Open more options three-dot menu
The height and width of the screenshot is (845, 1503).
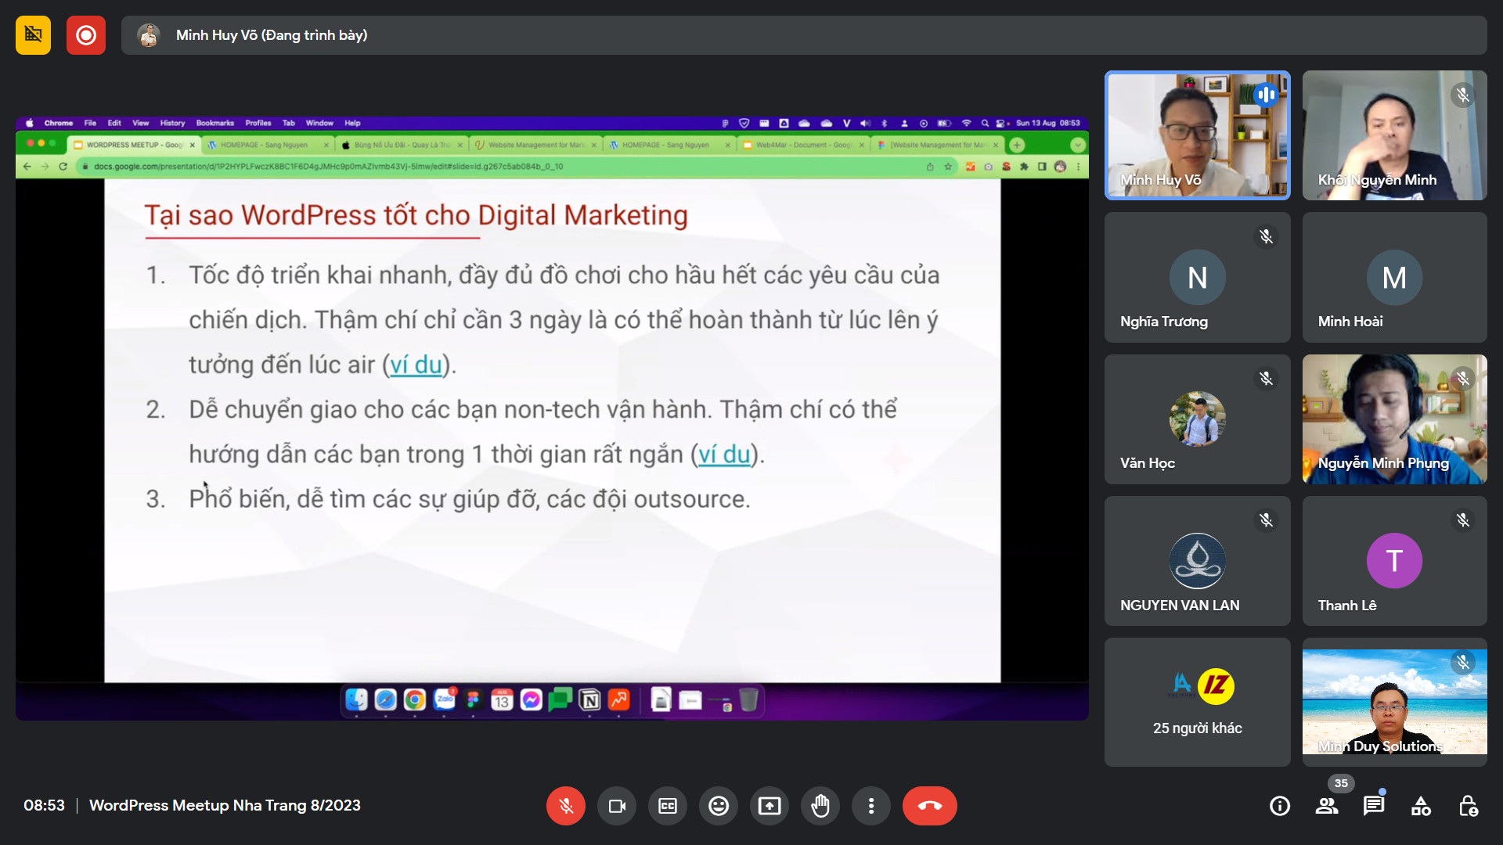871,806
